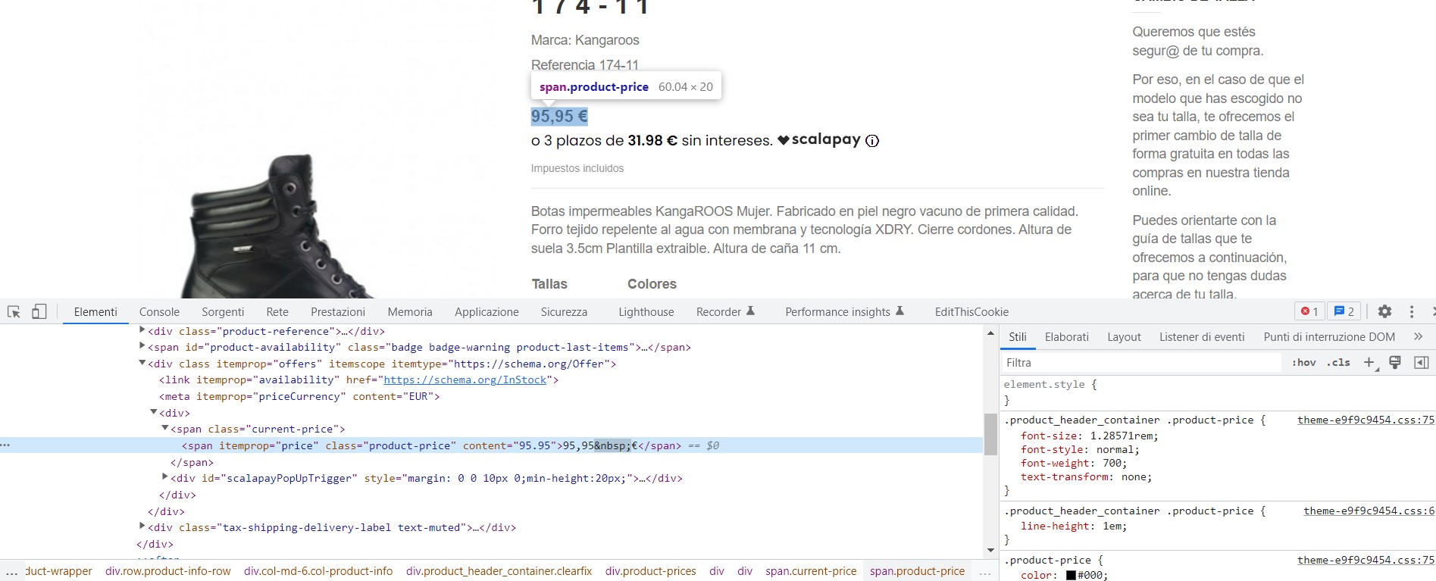This screenshot has width=1436, height=581.
Task: Open the Applicazione tab
Action: (x=486, y=312)
